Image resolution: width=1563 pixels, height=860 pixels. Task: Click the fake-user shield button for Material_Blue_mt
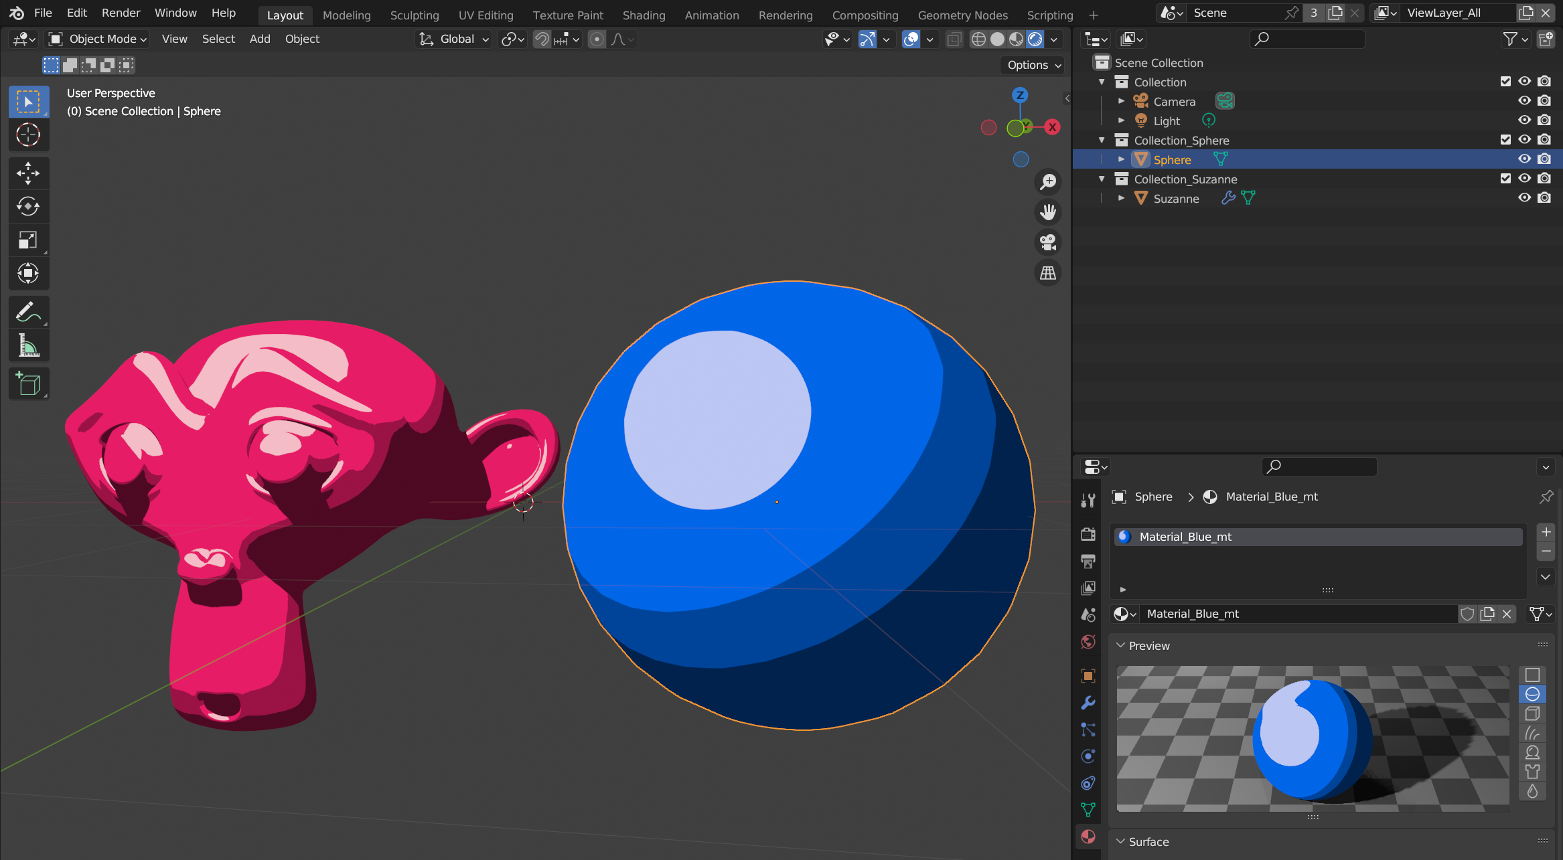pos(1467,614)
